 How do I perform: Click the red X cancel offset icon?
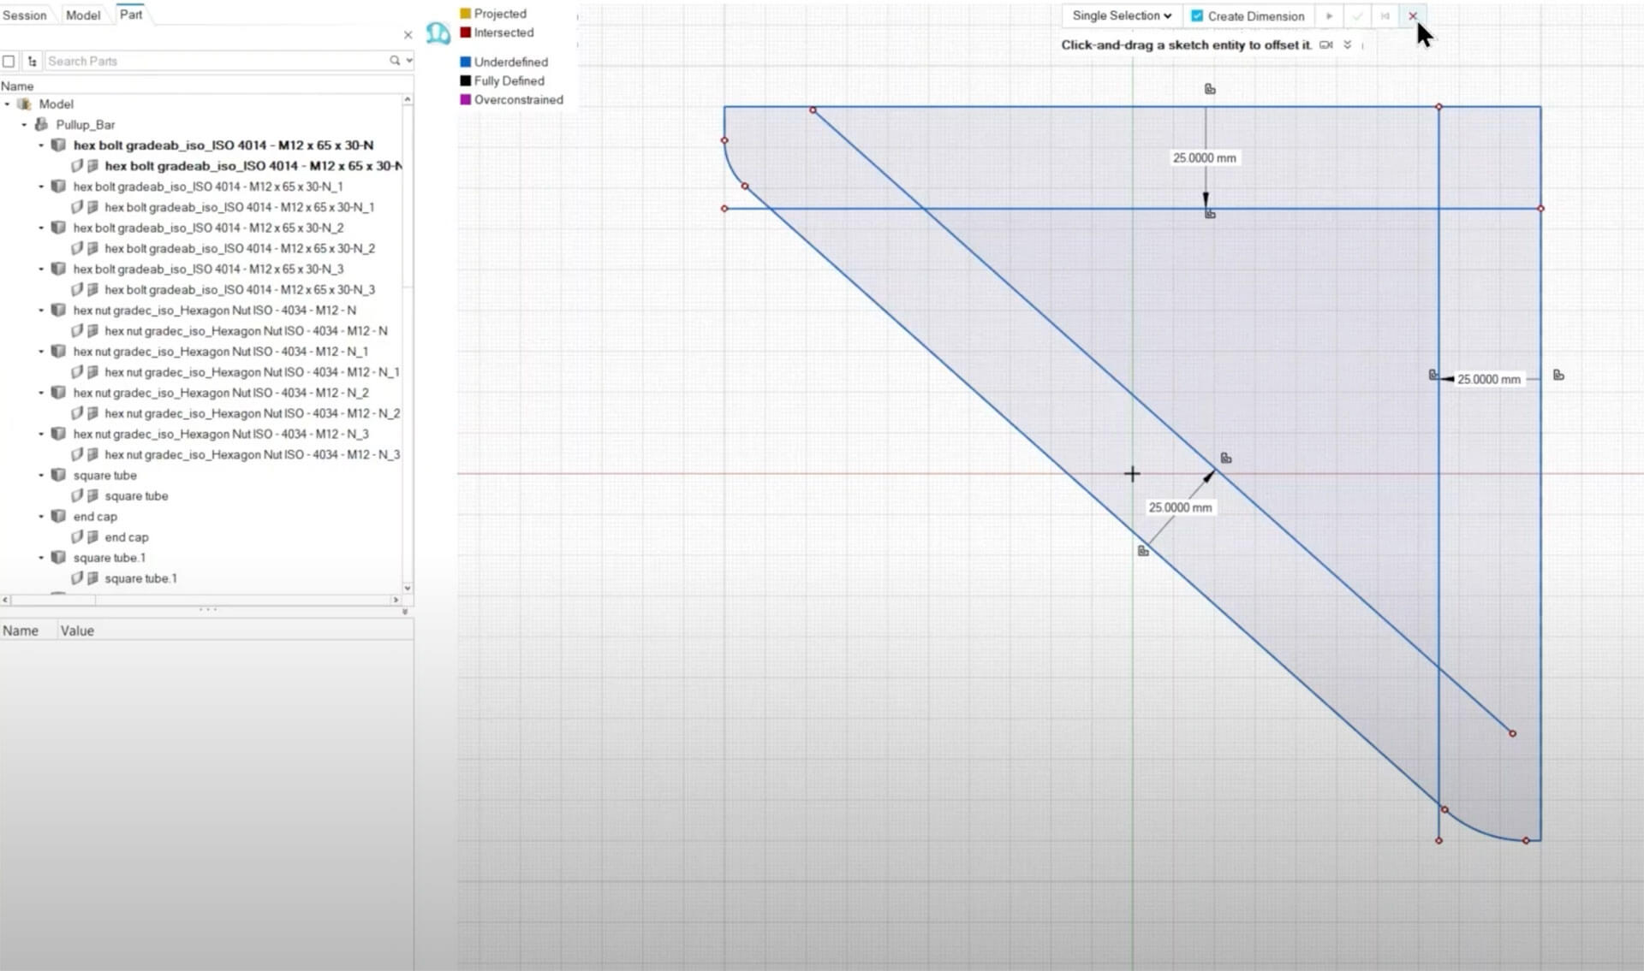pyautogui.click(x=1413, y=16)
